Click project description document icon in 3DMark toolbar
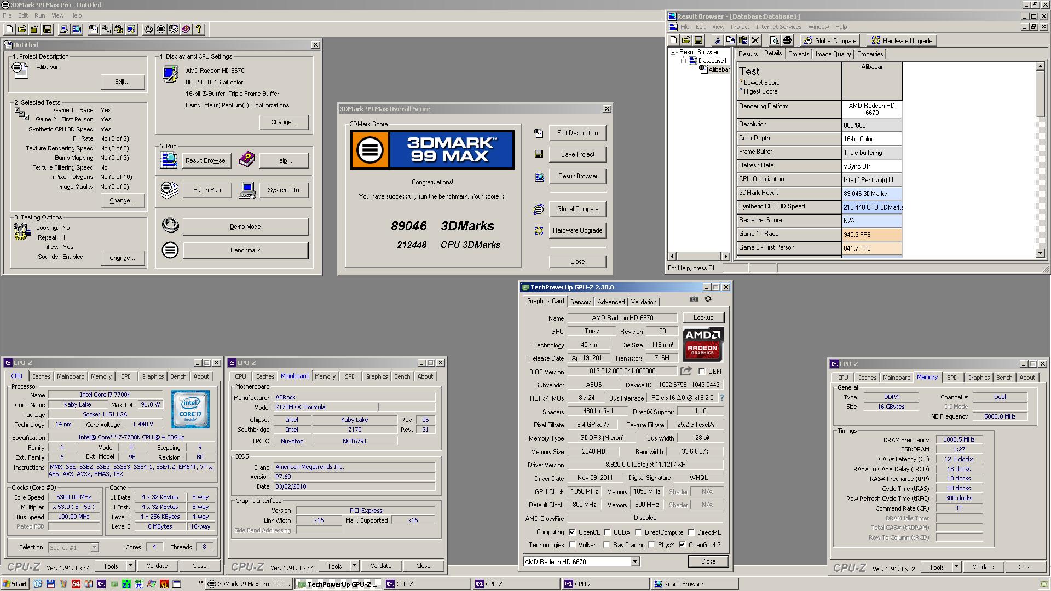The width and height of the screenshot is (1051, 591). coord(94,30)
